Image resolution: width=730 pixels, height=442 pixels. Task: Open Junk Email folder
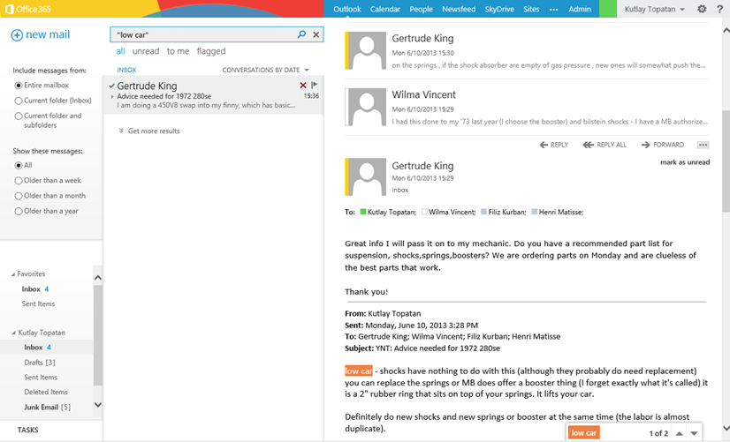coord(47,407)
